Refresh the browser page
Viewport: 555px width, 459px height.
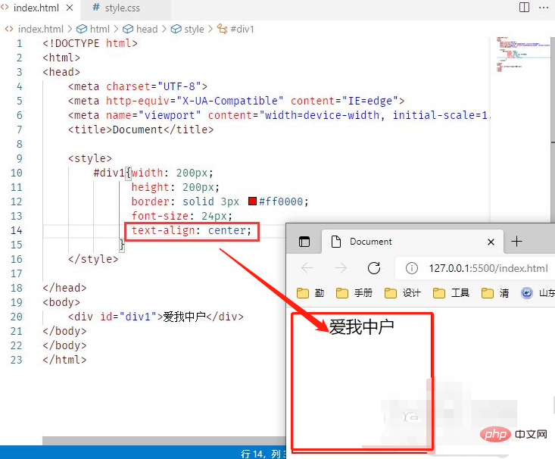pos(374,268)
